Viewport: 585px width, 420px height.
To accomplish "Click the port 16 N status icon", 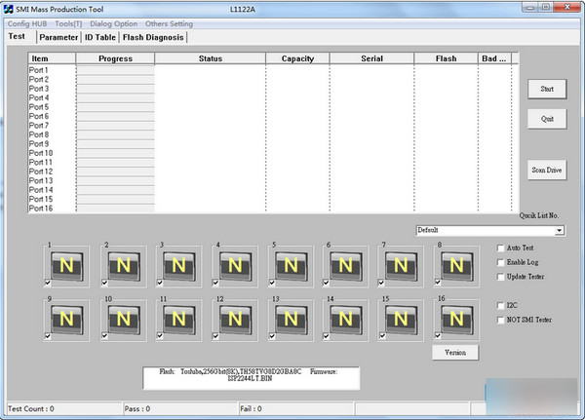I will tap(457, 320).
